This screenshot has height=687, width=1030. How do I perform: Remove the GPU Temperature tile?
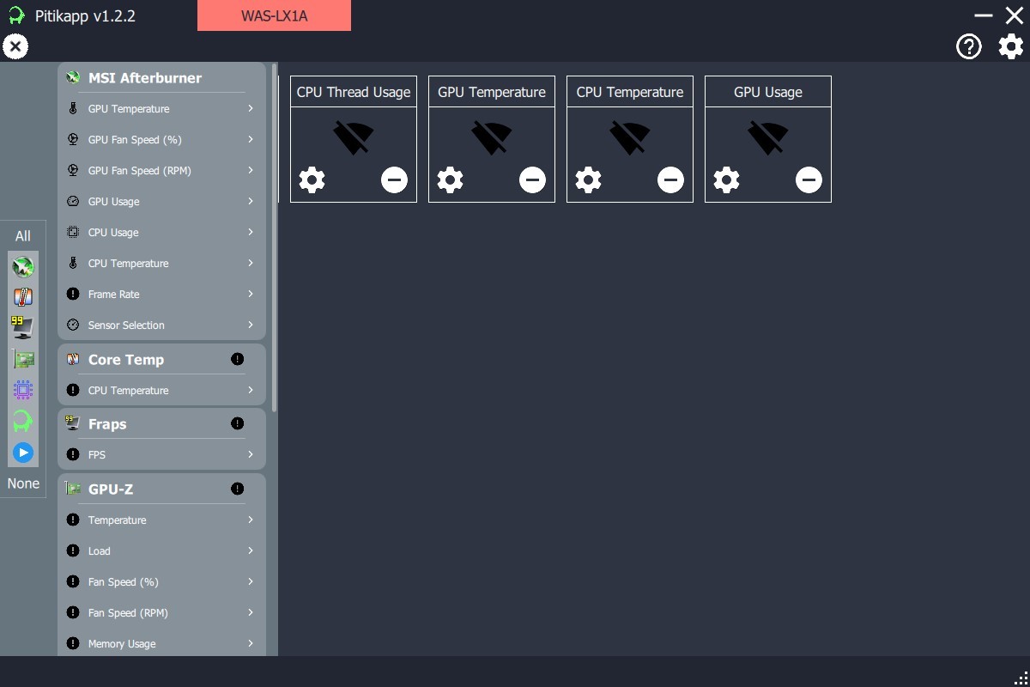coord(532,179)
